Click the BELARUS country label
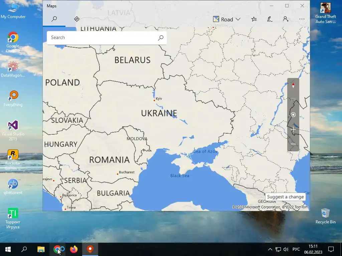Screen dimensions: 342x256 coord(132,60)
